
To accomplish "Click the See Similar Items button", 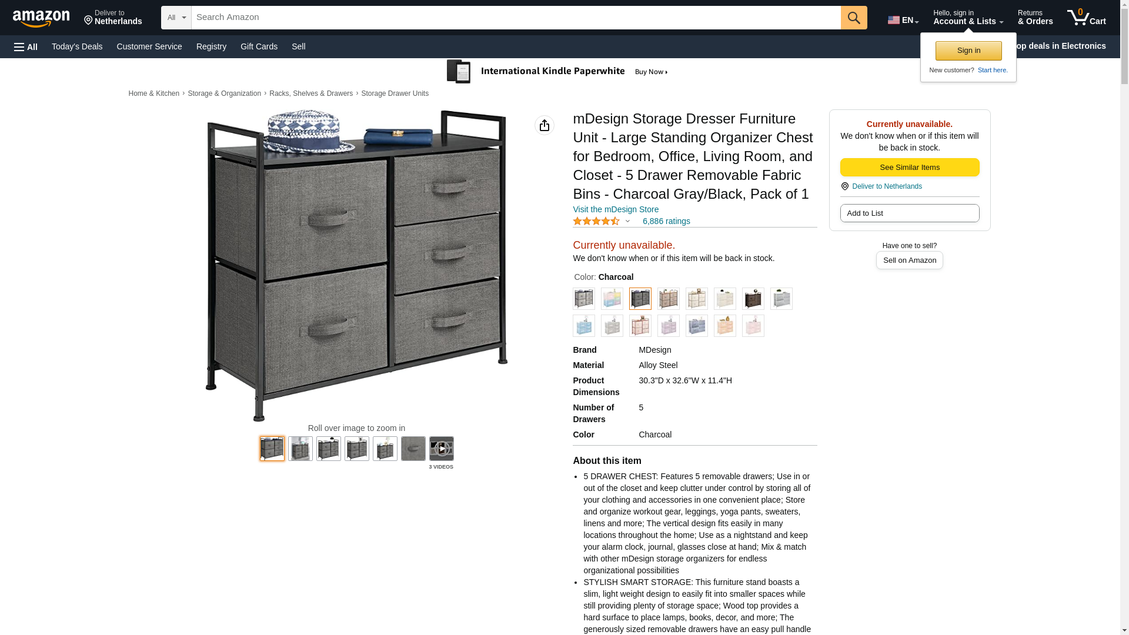I will (x=910, y=168).
